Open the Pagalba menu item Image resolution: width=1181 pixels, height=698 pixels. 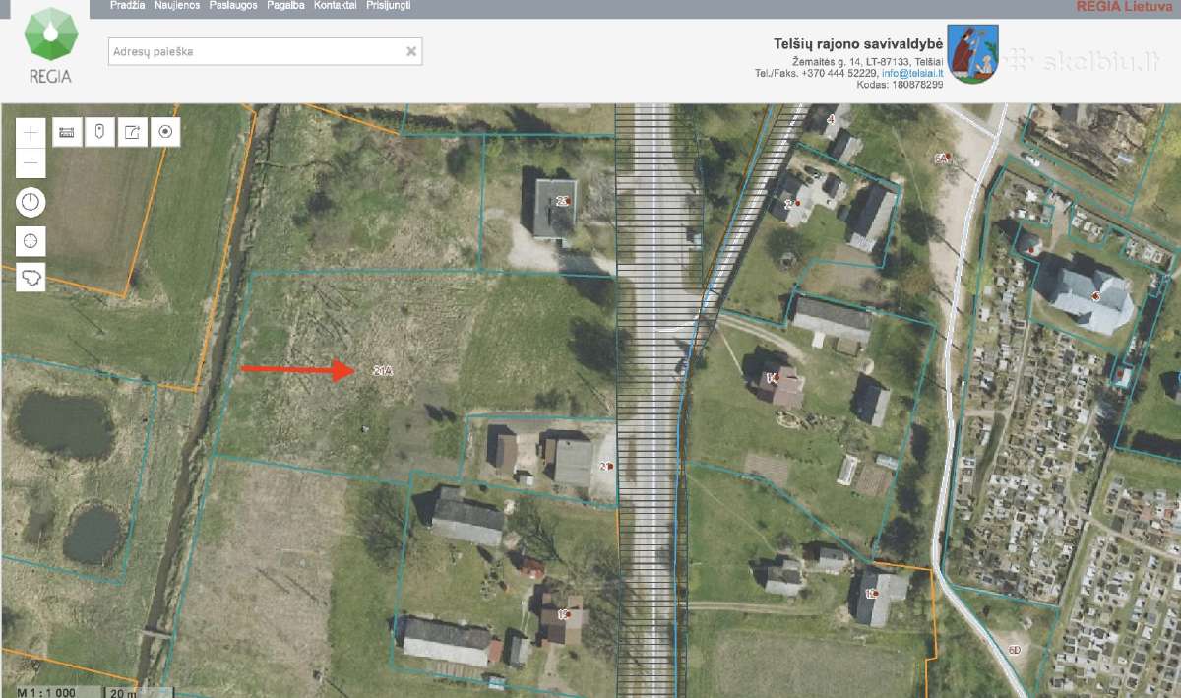tap(285, 6)
